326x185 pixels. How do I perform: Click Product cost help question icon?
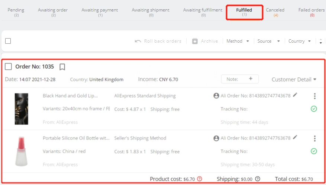[199, 179]
